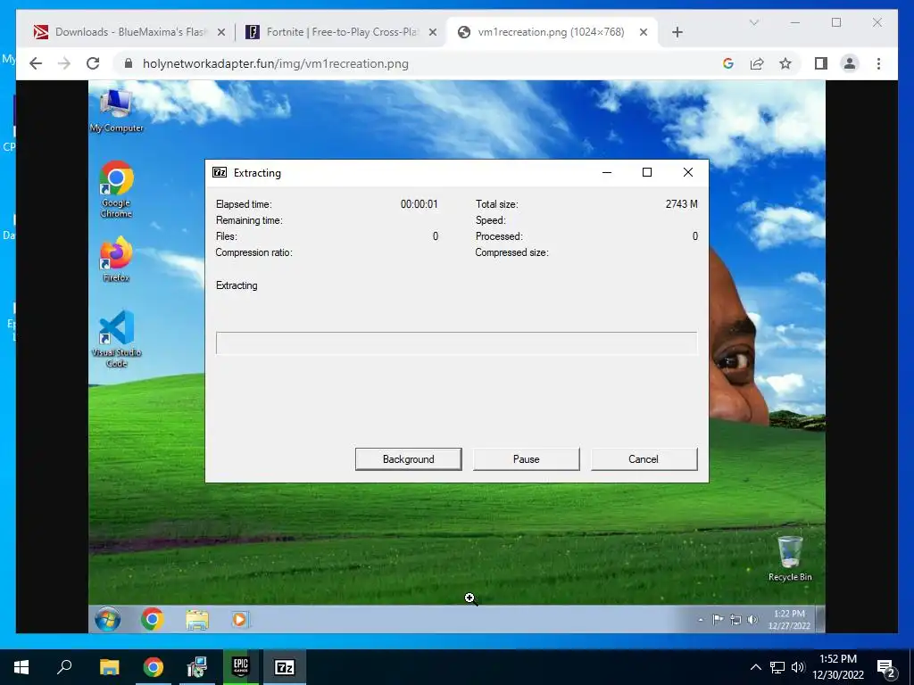The height and width of the screenshot is (685, 914).
Task: Close the Fortnite tab
Action: tap(433, 32)
